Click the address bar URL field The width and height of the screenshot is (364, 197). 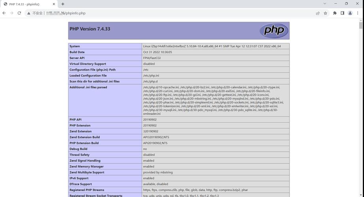(158, 13)
